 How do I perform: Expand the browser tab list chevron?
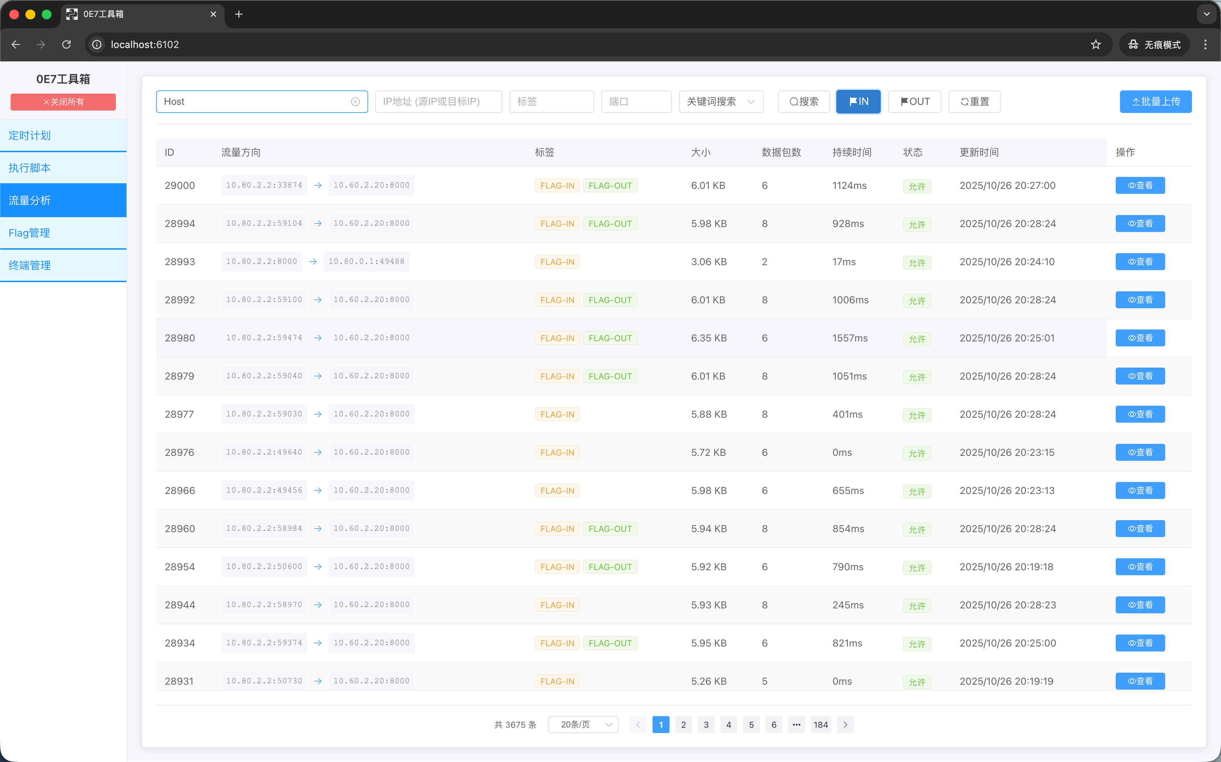1207,14
